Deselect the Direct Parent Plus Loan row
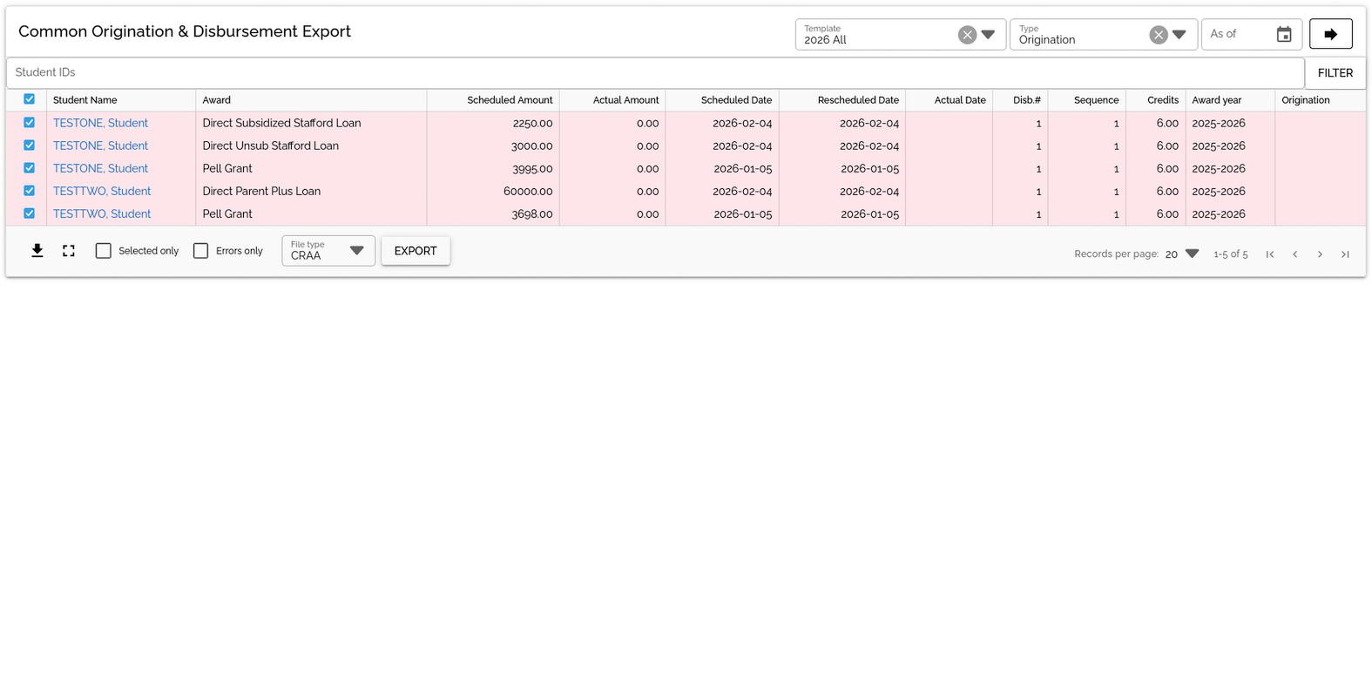 [x=30, y=191]
